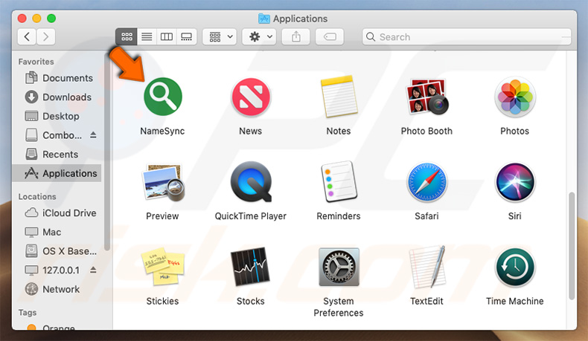Click the file list vertical scrollbar
Screen dimensions: 588x341
tap(572, 246)
